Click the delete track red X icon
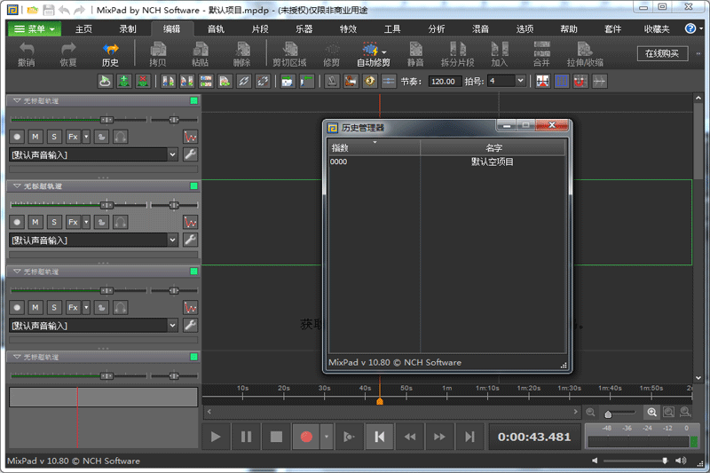The width and height of the screenshot is (710, 473). coord(143,82)
